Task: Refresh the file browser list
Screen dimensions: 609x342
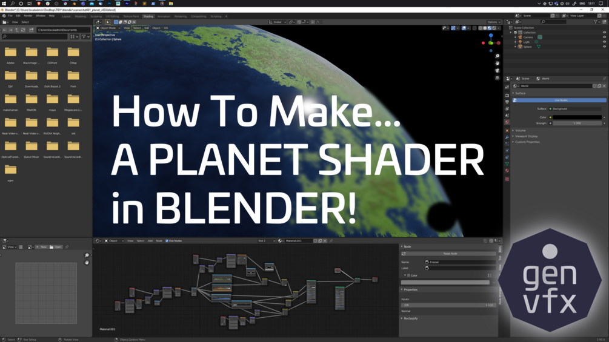Action: (23, 30)
